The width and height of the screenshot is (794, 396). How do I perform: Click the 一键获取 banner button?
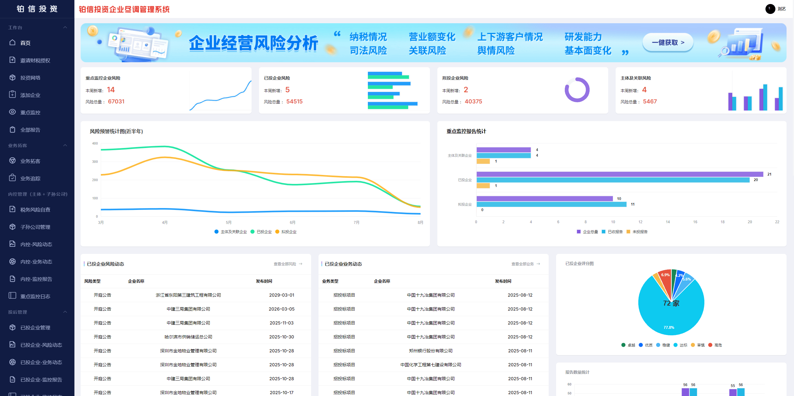tap(668, 42)
